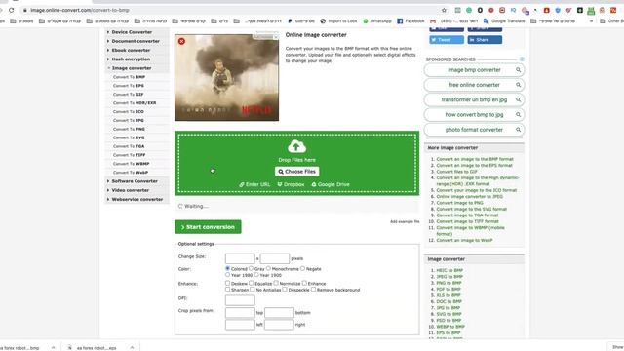Open the blue shield browser extension
Viewport: 624px width, 351px height.
coord(558,10)
